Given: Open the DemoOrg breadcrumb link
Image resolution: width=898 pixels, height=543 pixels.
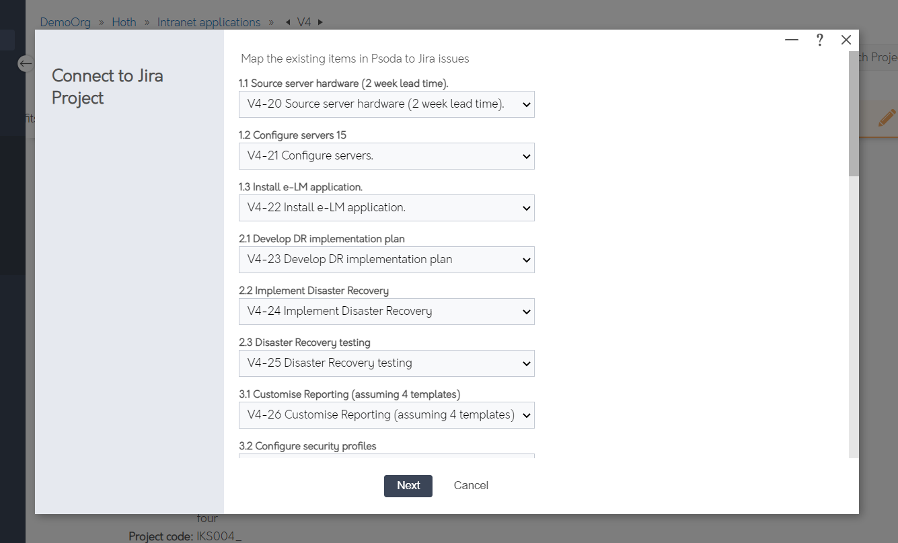Looking at the screenshot, I should point(65,22).
